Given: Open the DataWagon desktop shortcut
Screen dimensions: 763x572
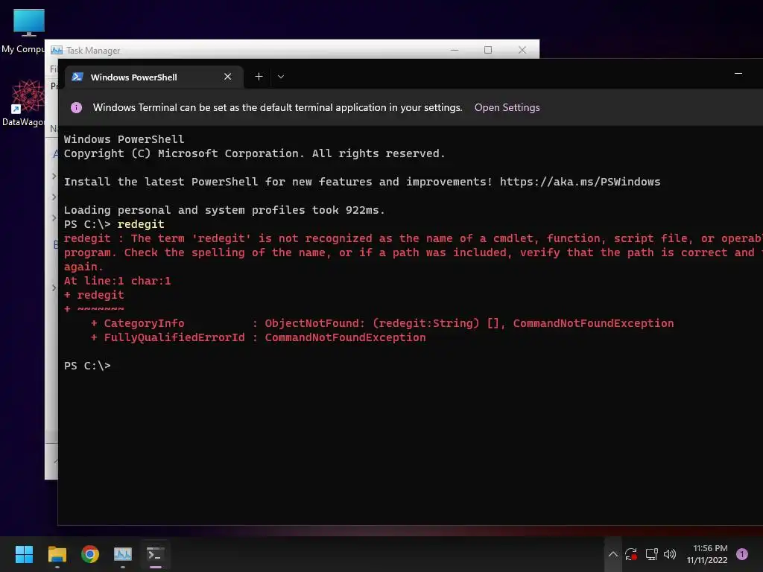Looking at the screenshot, I should pos(23,103).
